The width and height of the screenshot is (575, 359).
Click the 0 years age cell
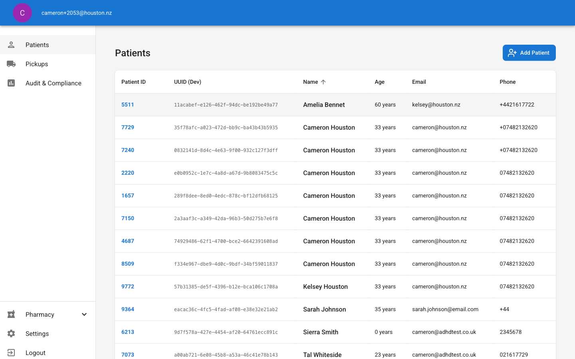(384, 332)
